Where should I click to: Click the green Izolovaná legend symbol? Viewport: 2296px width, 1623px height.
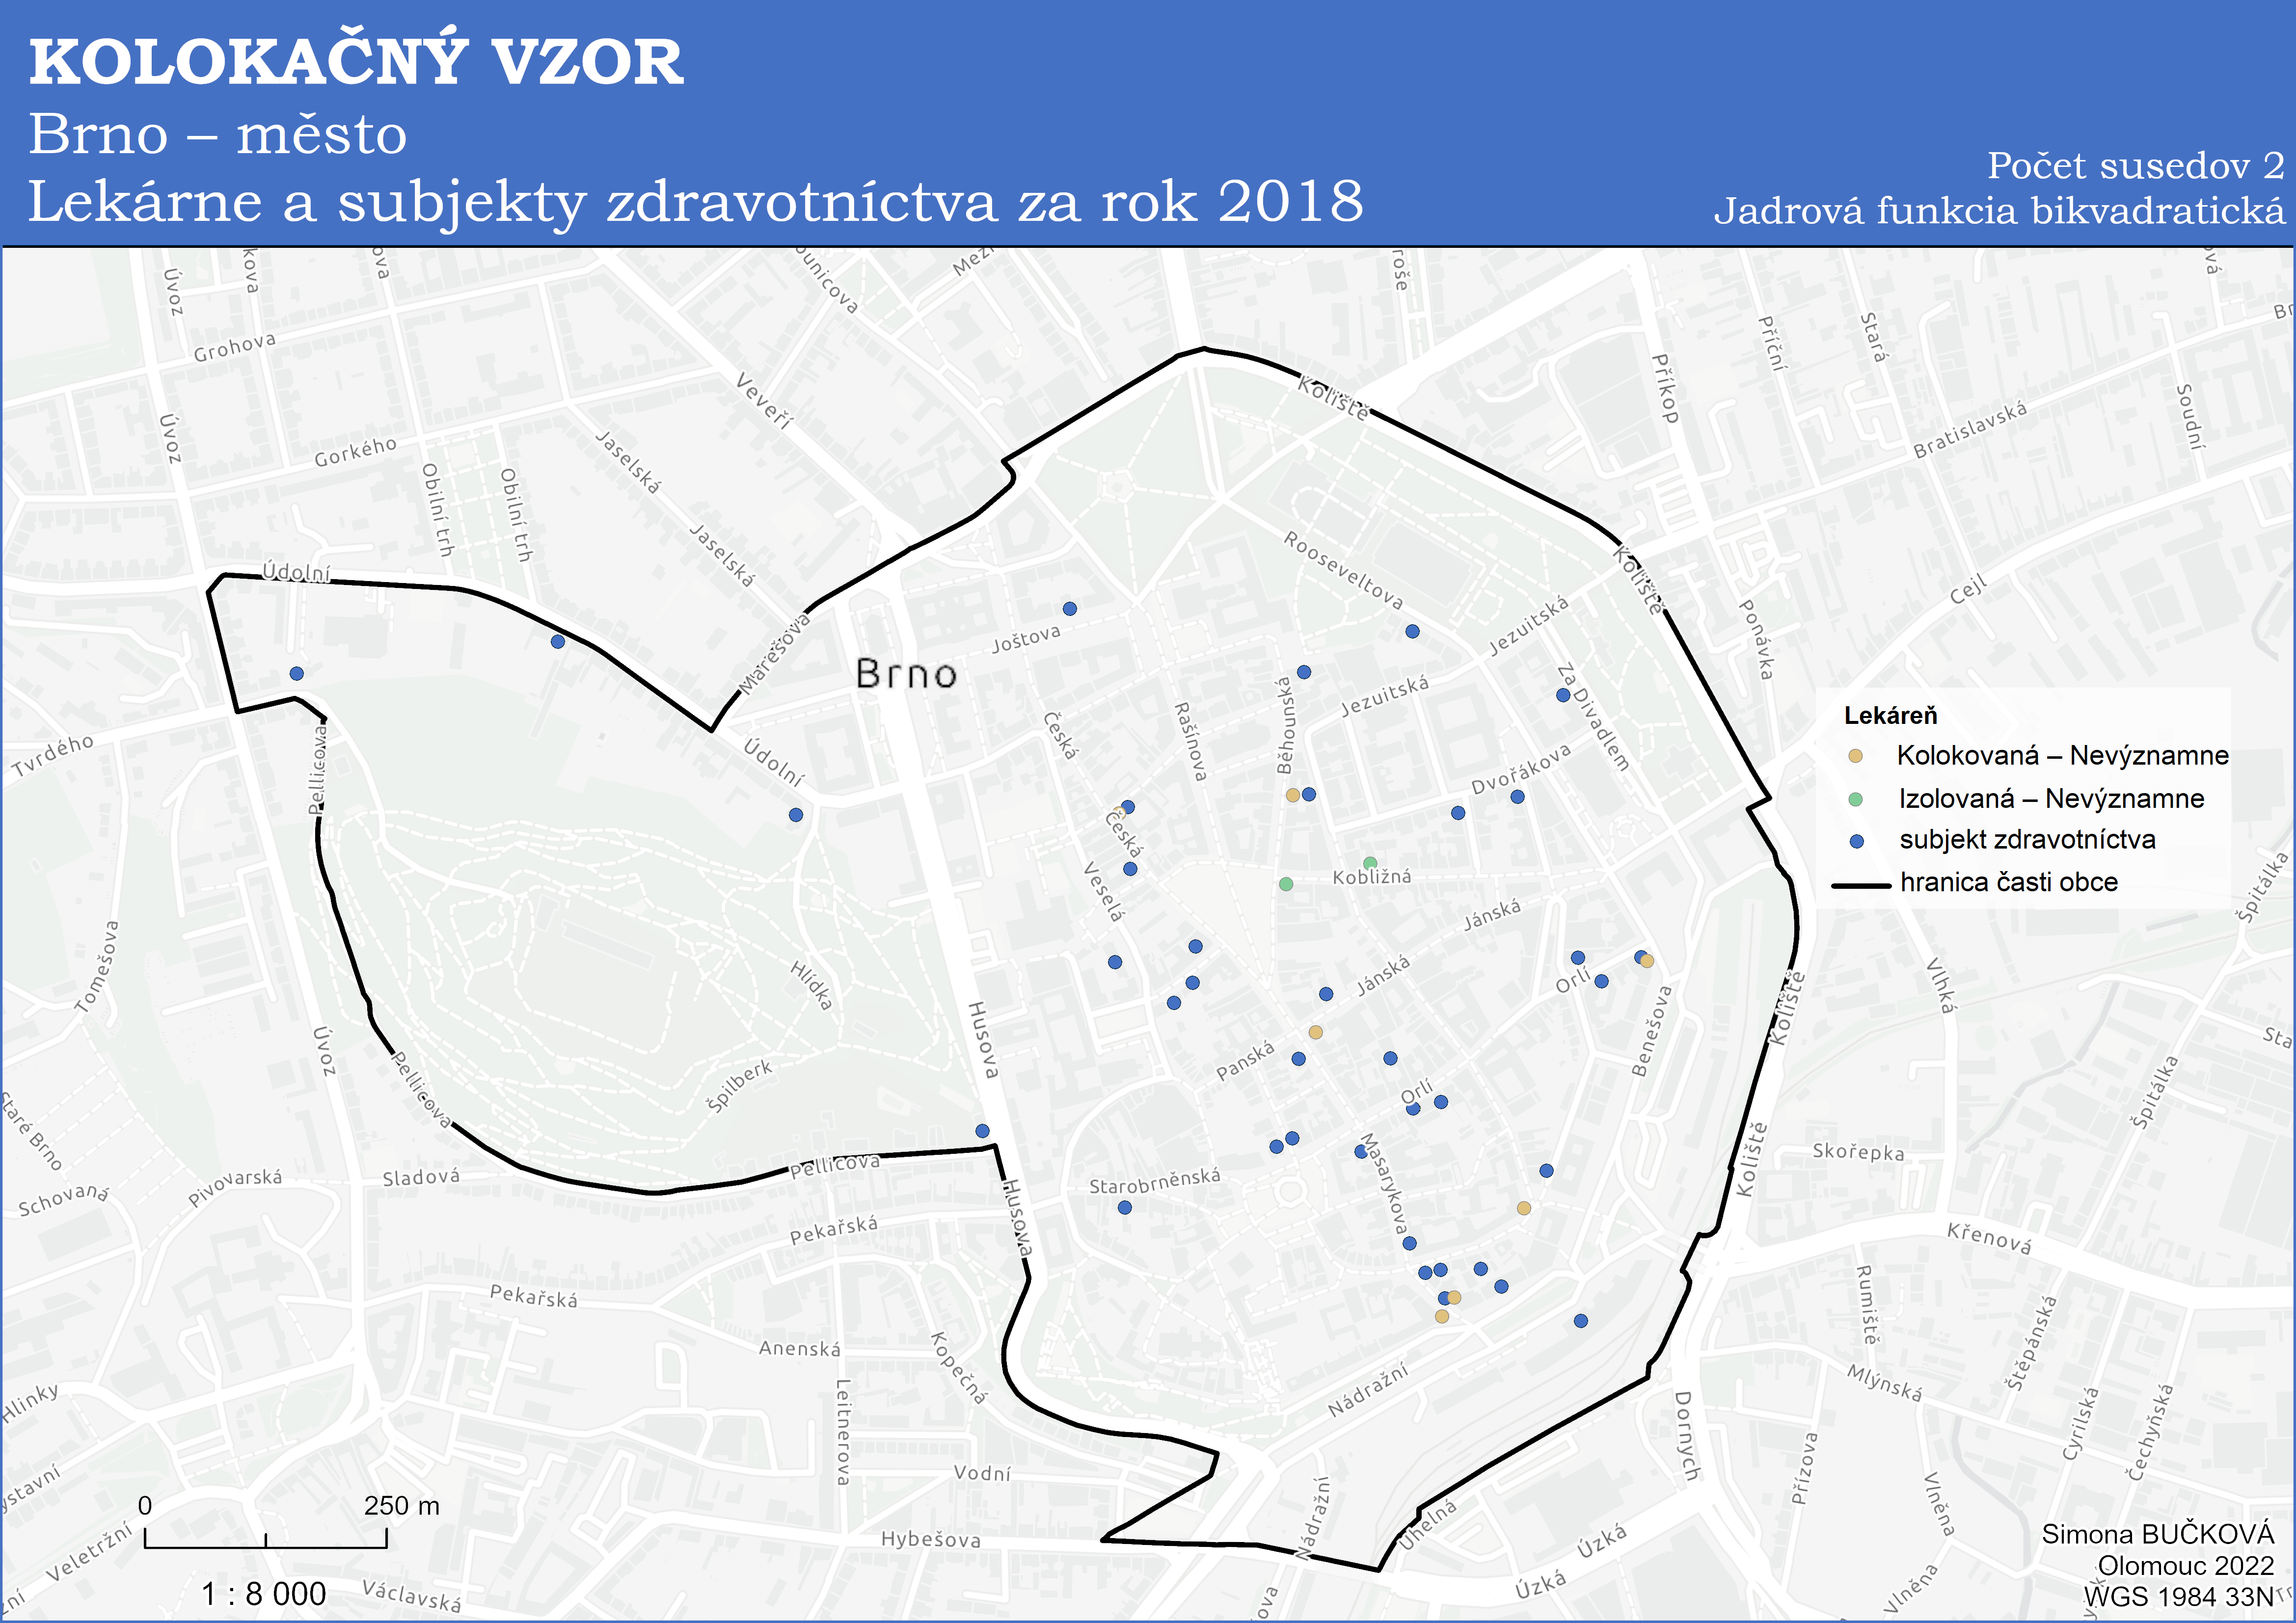click(1855, 799)
